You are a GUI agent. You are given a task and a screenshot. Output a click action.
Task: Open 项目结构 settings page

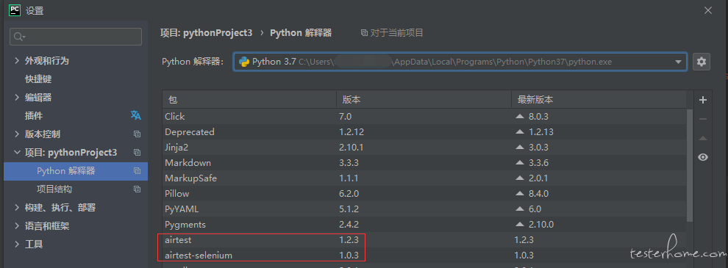54,189
